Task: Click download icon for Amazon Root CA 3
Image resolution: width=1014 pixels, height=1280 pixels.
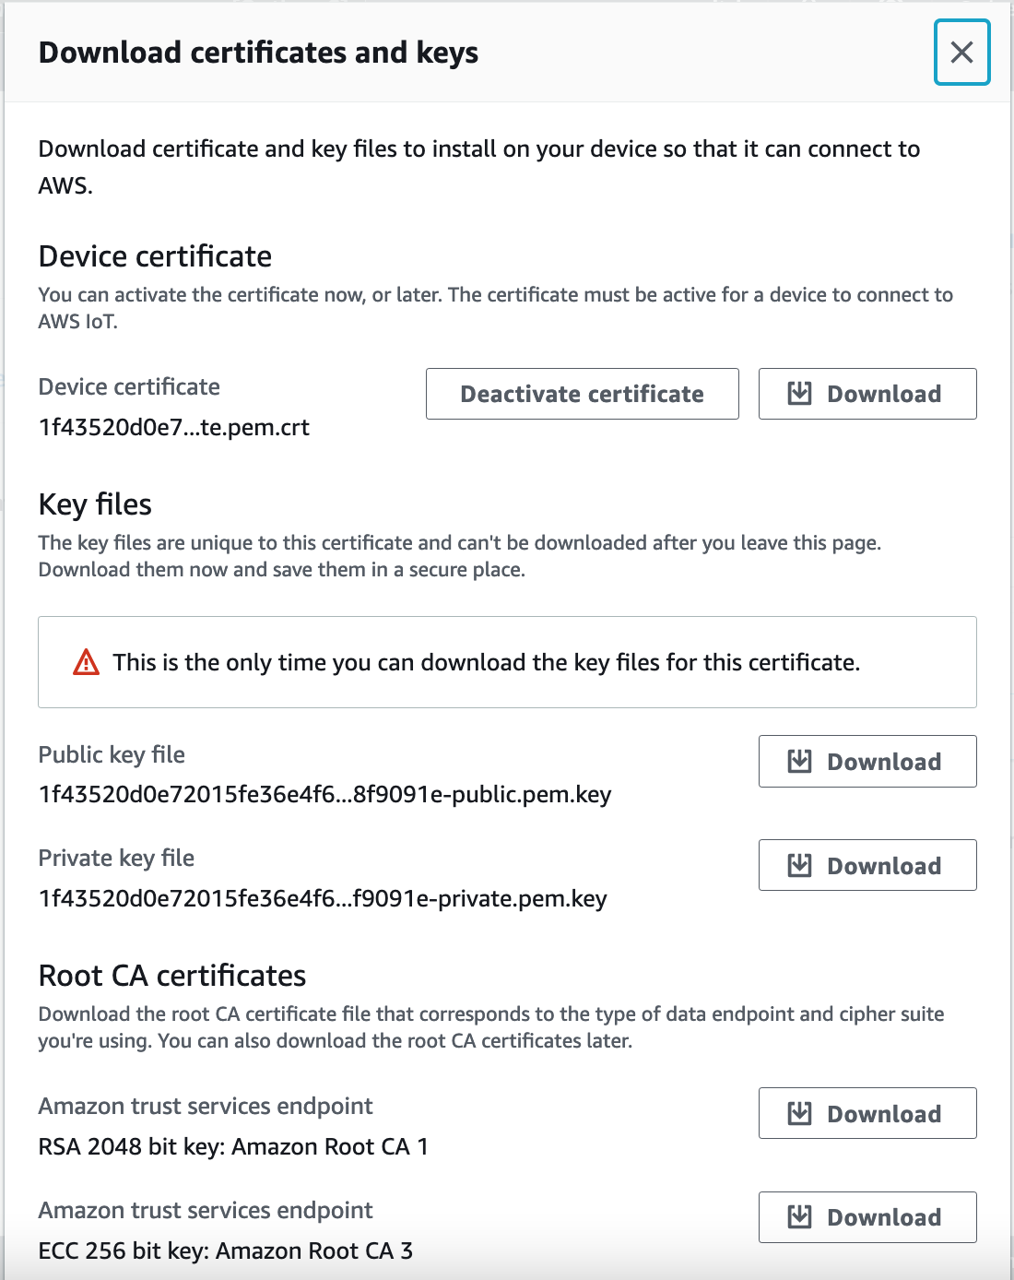Action: click(799, 1217)
